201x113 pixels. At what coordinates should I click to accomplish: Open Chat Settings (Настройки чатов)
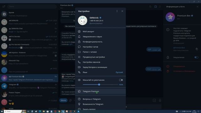[x=100, y=47]
